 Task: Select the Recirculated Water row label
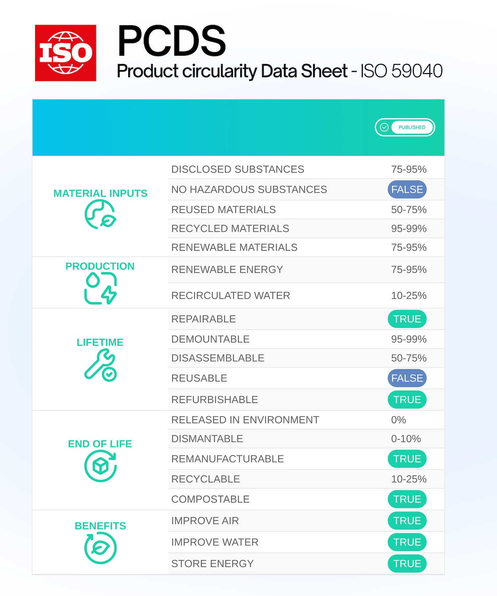[x=231, y=295]
